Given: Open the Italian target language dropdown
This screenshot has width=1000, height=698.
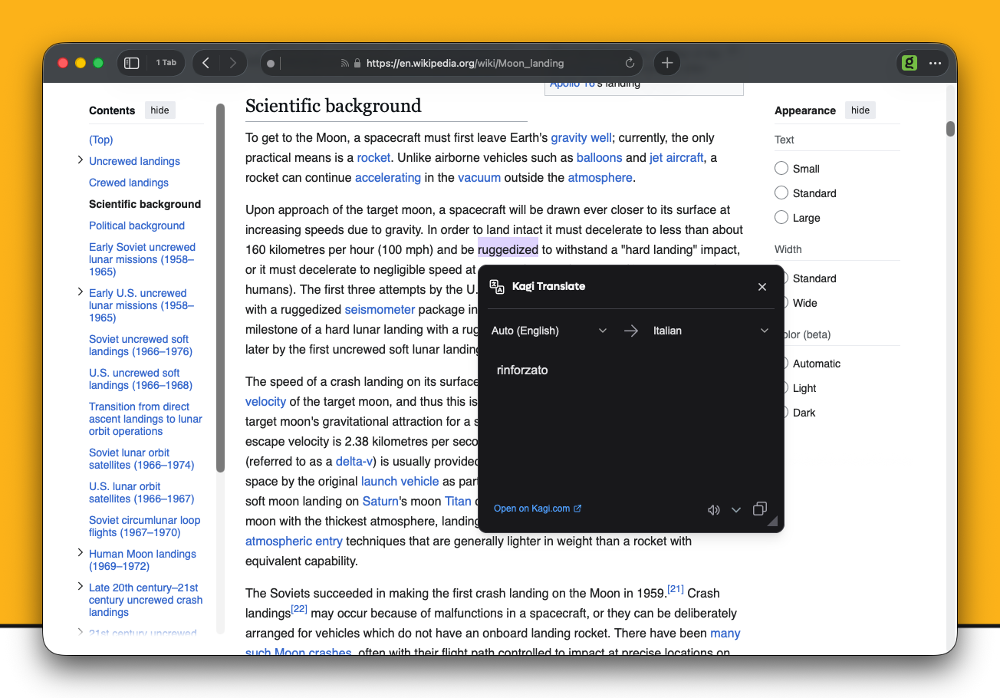Looking at the screenshot, I should point(763,330).
